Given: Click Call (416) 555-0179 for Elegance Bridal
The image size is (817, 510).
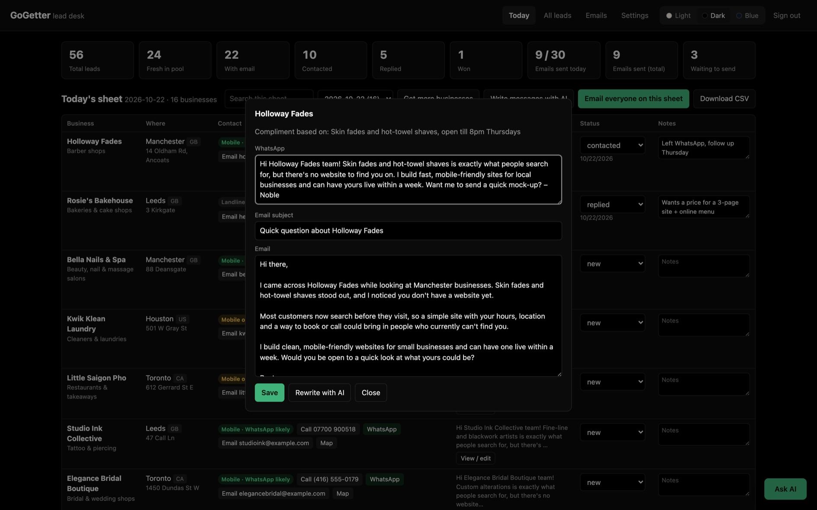Looking at the screenshot, I should click(329, 479).
